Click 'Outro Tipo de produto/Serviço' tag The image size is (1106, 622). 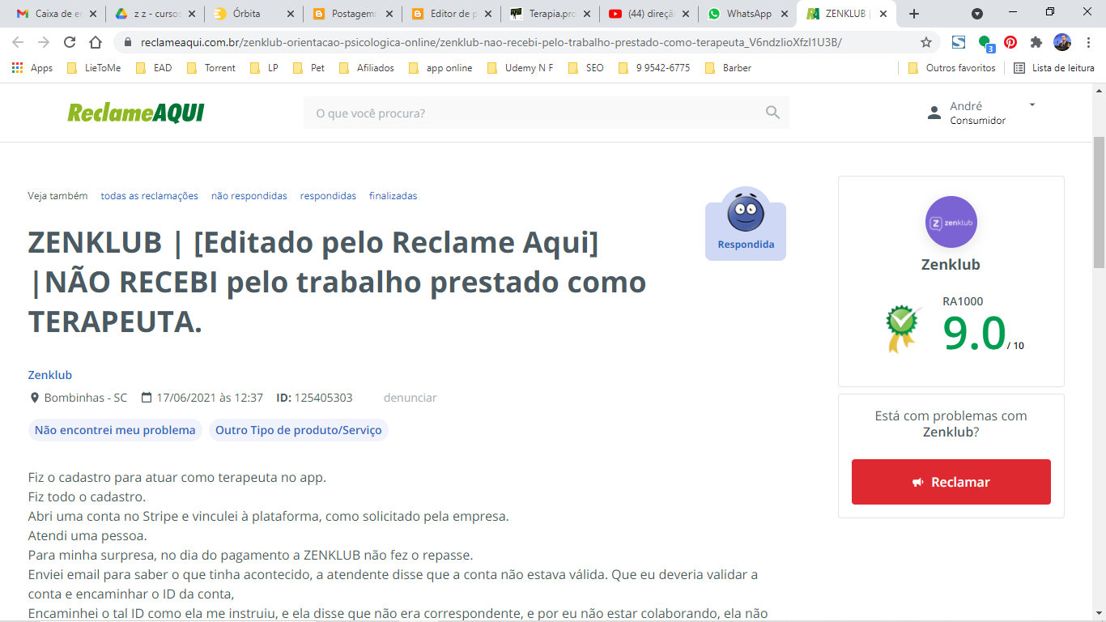(x=299, y=430)
